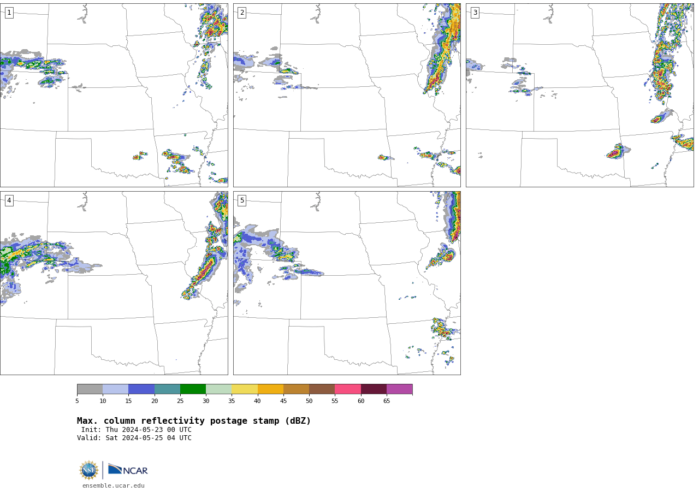The width and height of the screenshot is (699, 492).
Task: Click the NSF logo
Action: (89, 470)
